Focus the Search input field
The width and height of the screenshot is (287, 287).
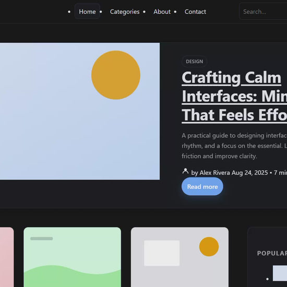(x=263, y=11)
